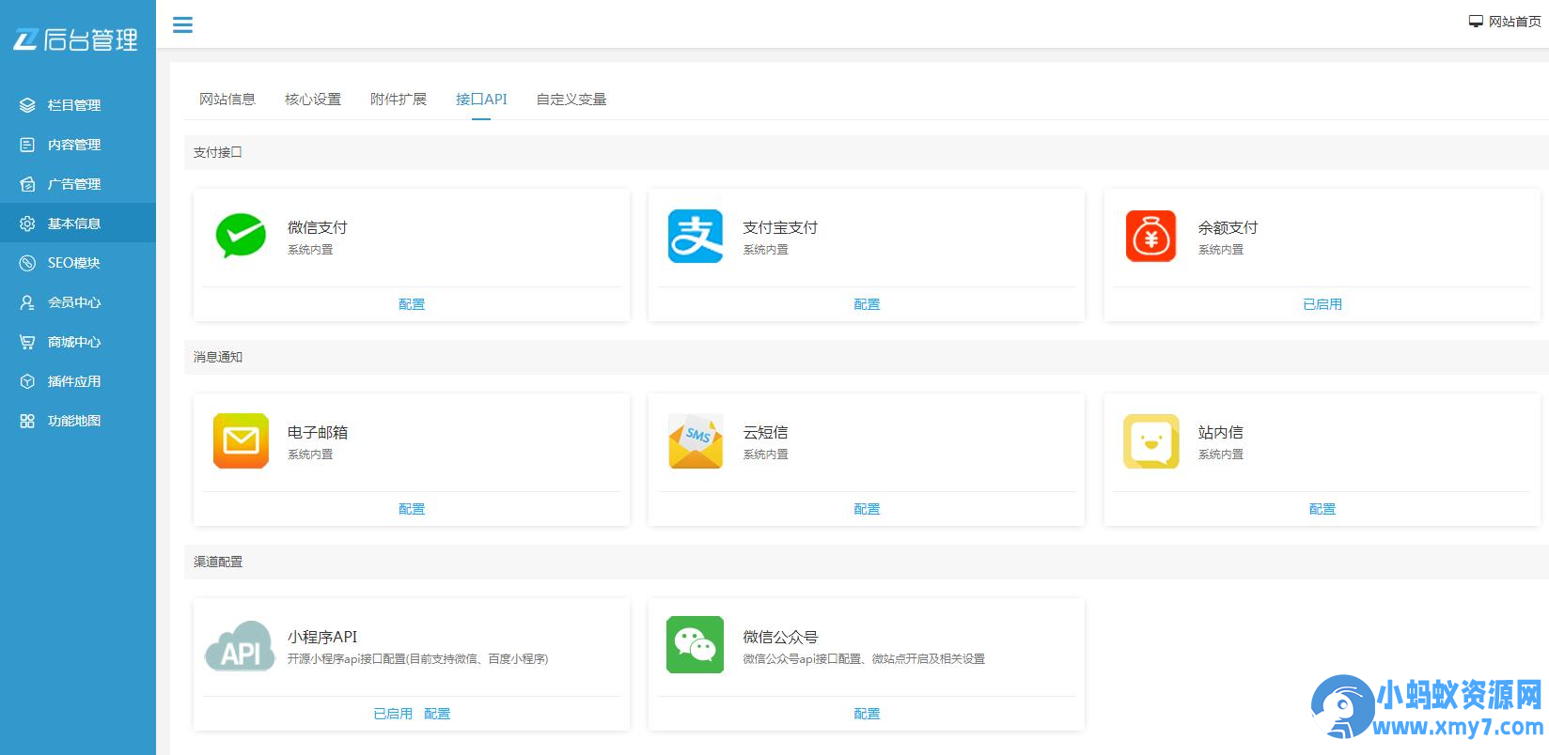This screenshot has width=1549, height=755.
Task: Click the 栏目管理 layers icon
Action: click(27, 105)
